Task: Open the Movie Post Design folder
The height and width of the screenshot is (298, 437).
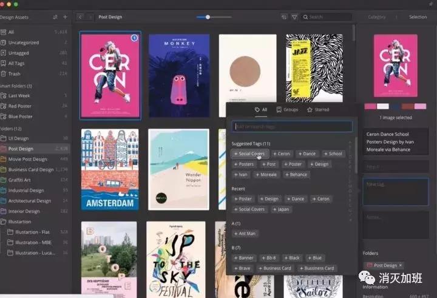Action: 30,159
